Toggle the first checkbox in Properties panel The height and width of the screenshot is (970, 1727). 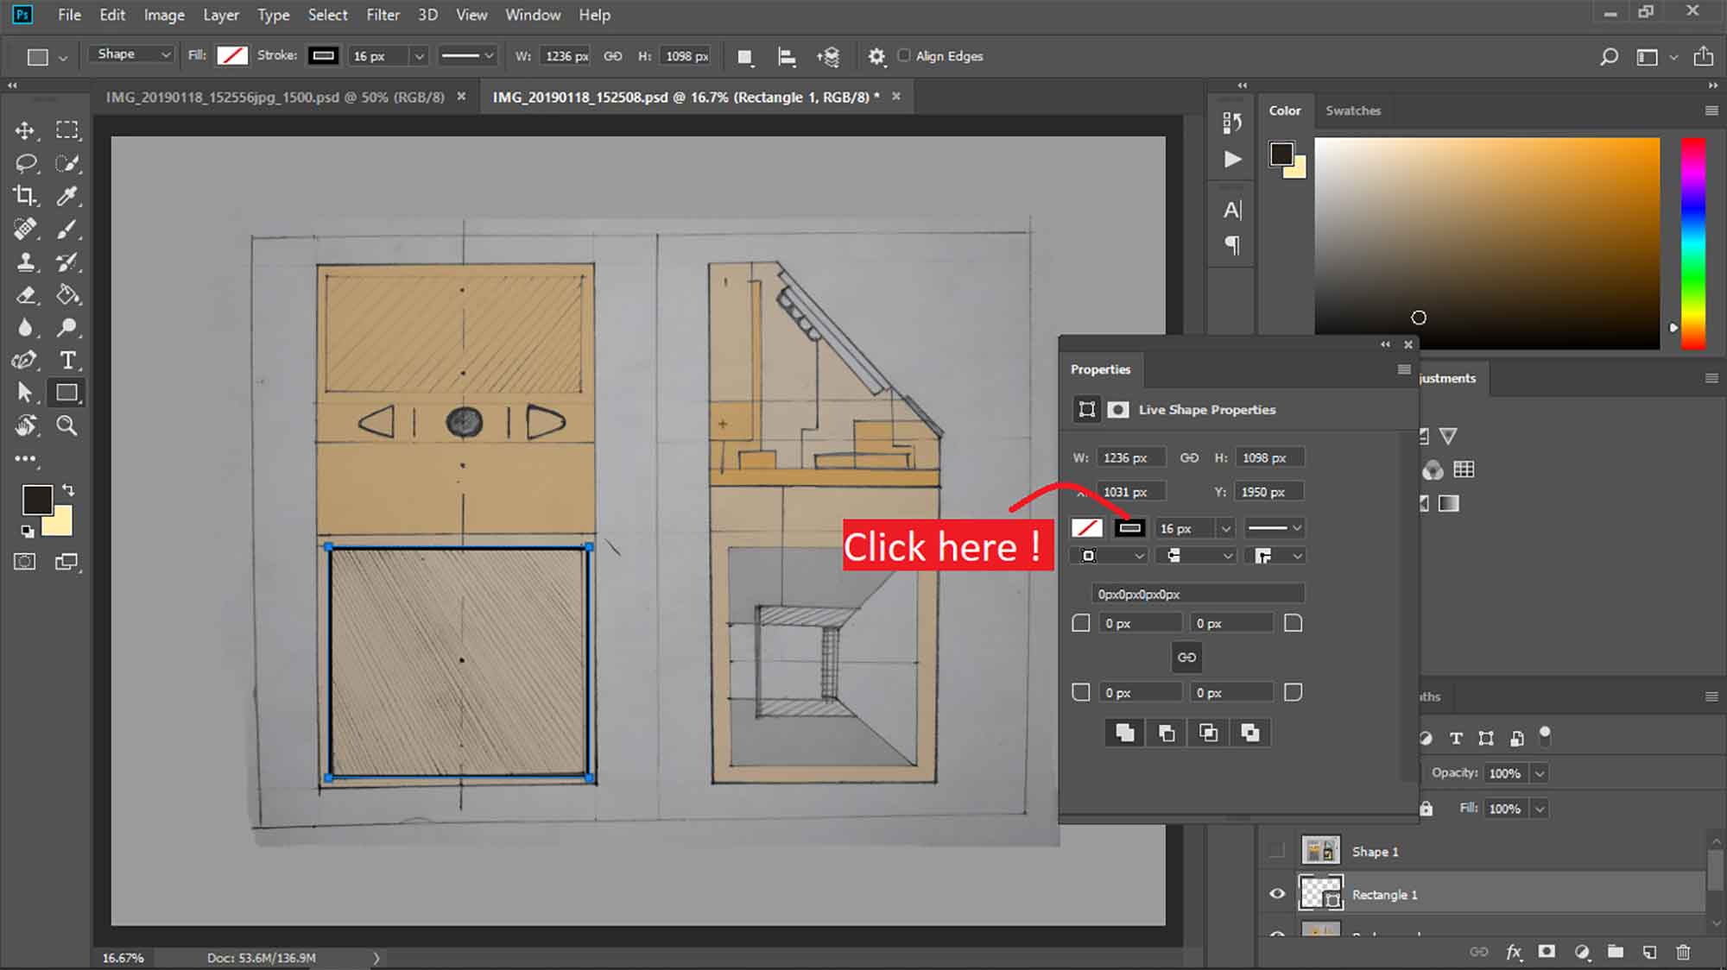point(1082,622)
